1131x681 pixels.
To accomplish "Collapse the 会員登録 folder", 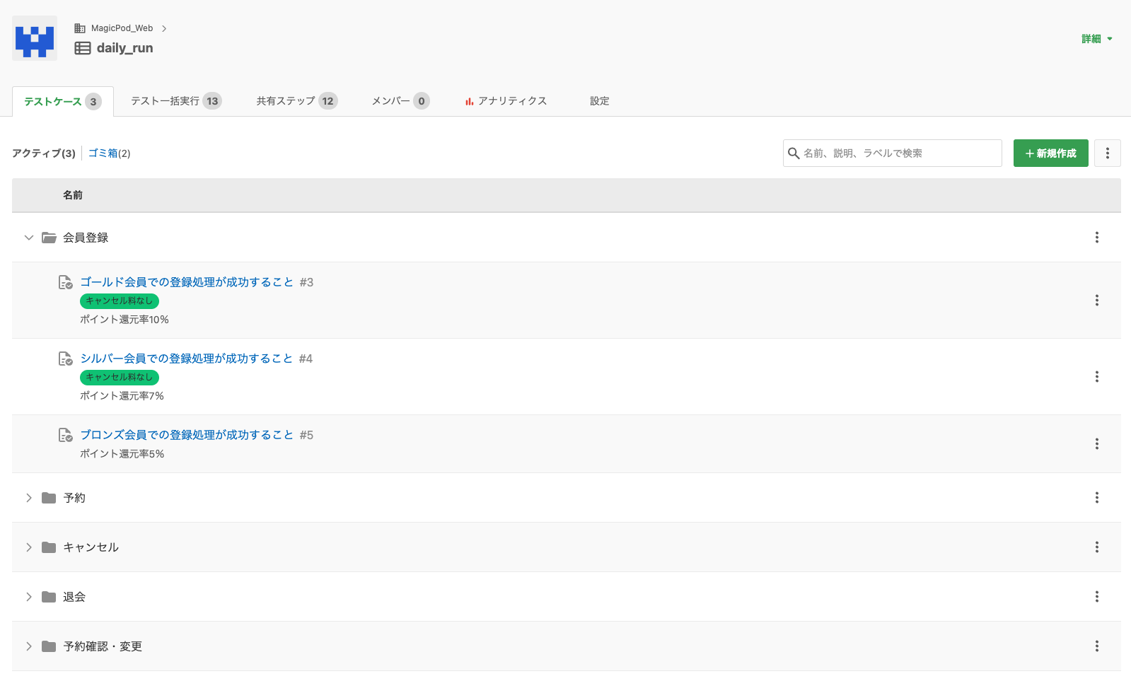I will (x=29, y=238).
